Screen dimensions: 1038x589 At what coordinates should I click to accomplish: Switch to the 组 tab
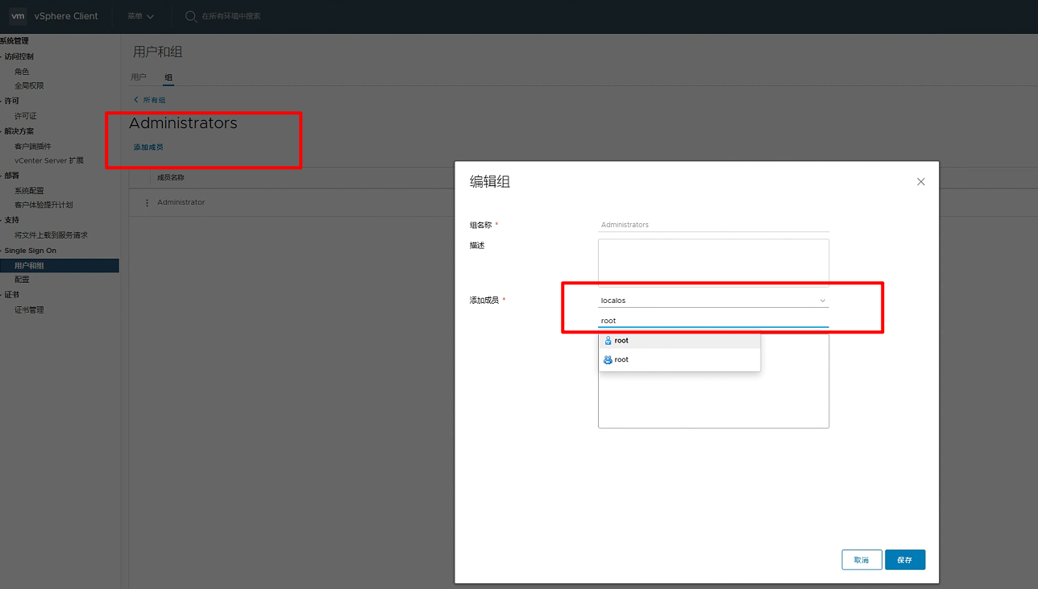coord(168,77)
